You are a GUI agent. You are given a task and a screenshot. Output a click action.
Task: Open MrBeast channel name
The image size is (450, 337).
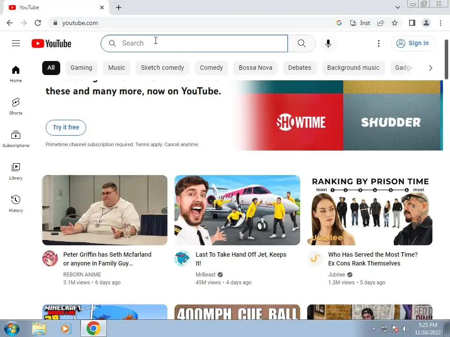click(206, 275)
